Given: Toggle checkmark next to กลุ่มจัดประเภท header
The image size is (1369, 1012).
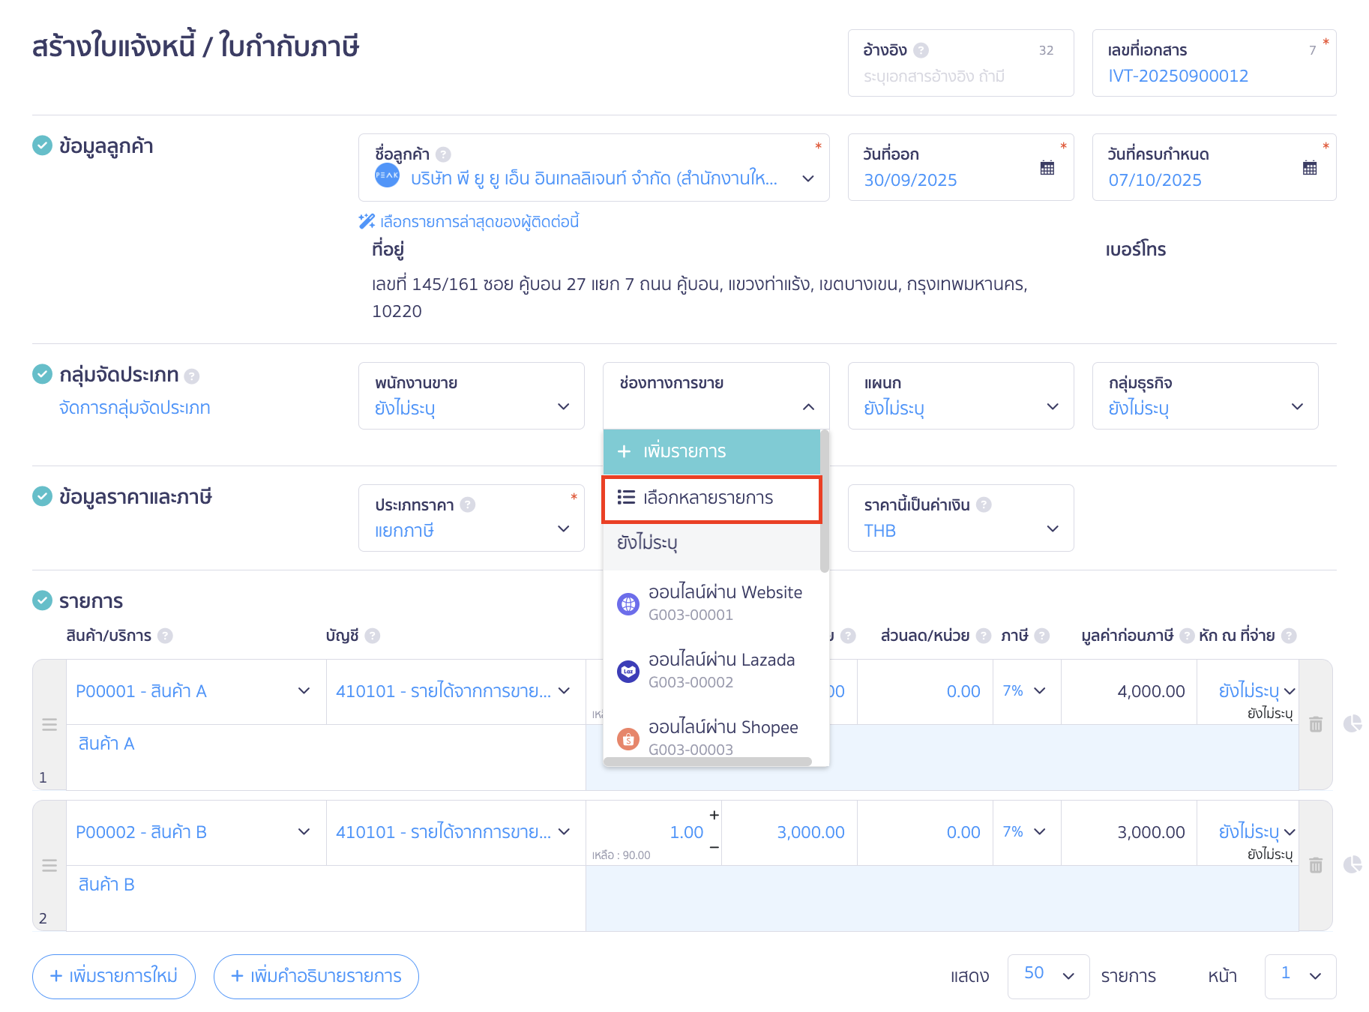Looking at the screenshot, I should click(41, 375).
